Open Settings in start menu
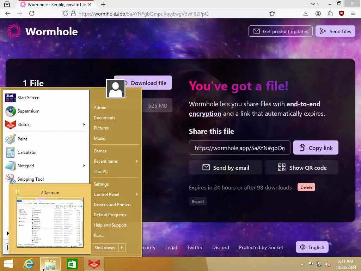The height and width of the screenshot is (271, 361). (x=101, y=184)
